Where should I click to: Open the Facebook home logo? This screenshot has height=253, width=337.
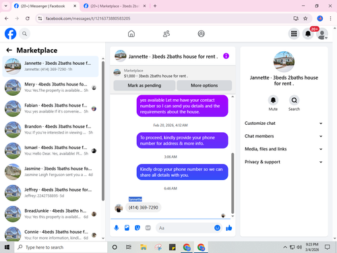coord(10,34)
